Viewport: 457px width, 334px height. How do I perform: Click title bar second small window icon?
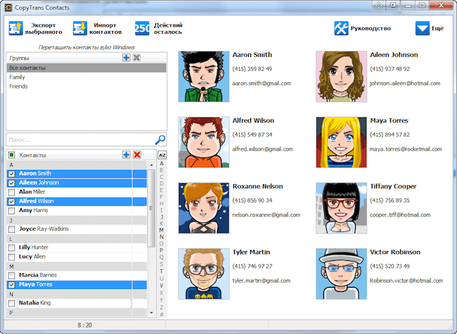[x=393, y=6]
